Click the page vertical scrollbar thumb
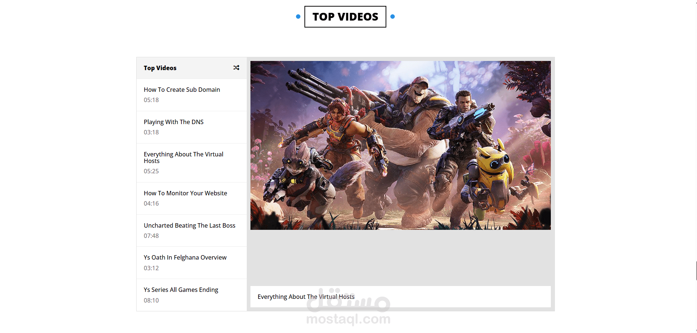The image size is (697, 333). (x=696, y=271)
